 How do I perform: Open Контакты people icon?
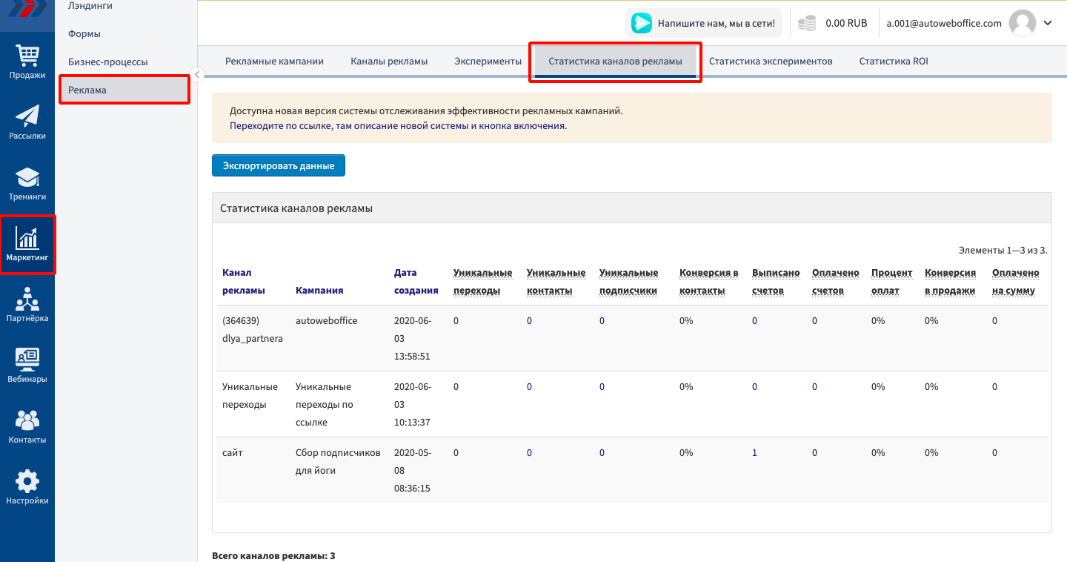27,420
